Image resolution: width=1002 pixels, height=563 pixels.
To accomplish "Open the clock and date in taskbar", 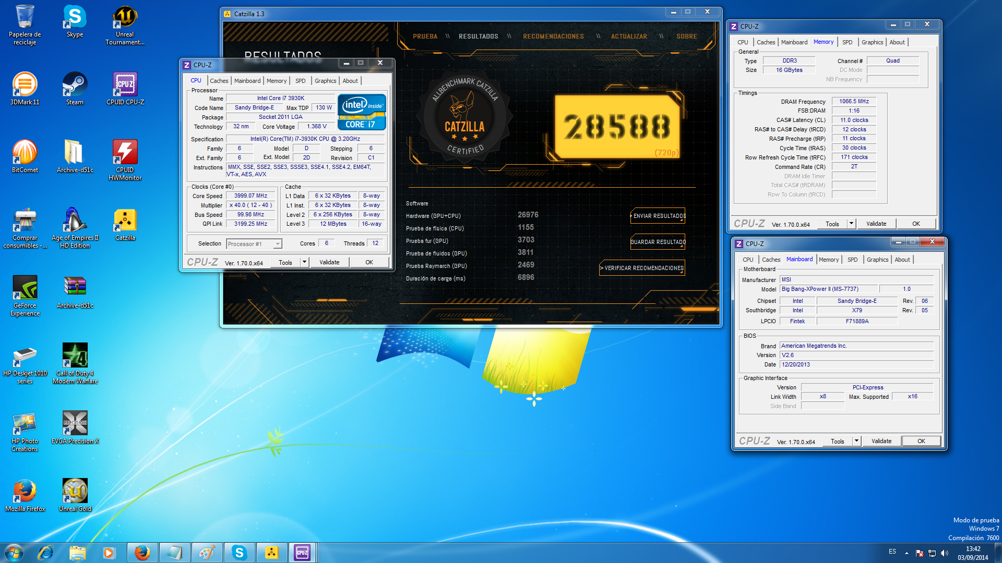I will coord(973,553).
